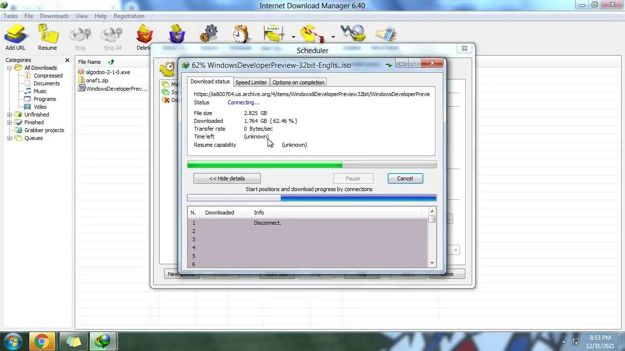625x351 pixels.
Task: Click the Internet Download Manager taskbar icon
Action: 103,342
